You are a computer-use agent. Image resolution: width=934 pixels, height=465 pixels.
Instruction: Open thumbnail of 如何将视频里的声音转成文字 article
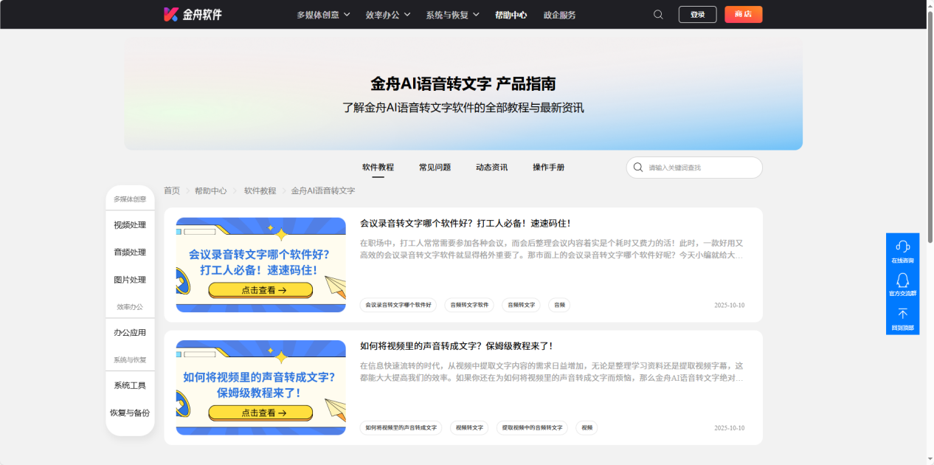pyautogui.click(x=260, y=387)
